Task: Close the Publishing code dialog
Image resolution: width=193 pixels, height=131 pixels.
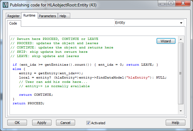Action: pos(183,4)
